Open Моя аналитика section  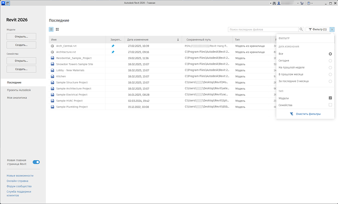pyautogui.click(x=17, y=98)
